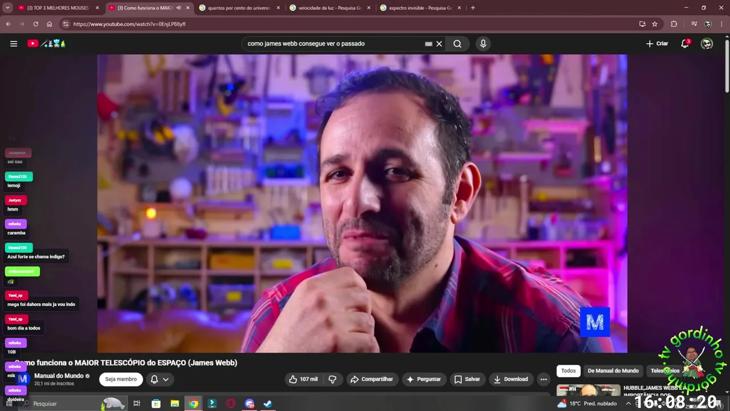Image resolution: width=730 pixels, height=411 pixels.
Task: Click video title Como funciona o MAIOR TELESCÓPIO
Action: tap(125, 362)
